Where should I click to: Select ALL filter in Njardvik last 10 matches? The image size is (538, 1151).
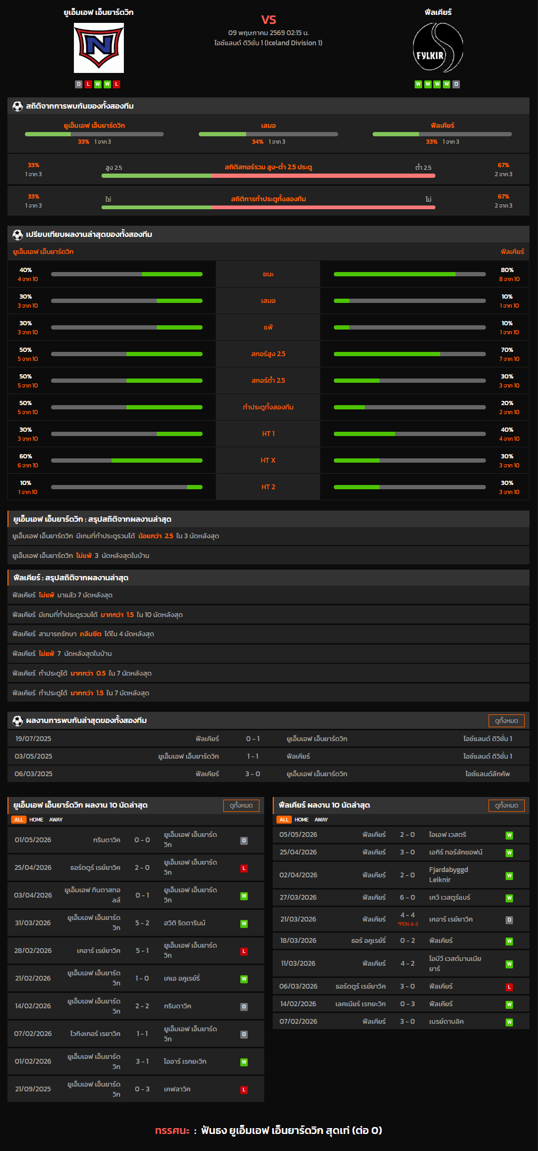click(x=19, y=820)
